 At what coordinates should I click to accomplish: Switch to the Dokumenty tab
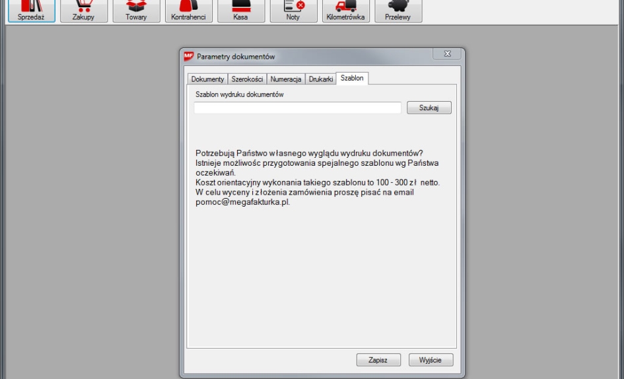[207, 79]
